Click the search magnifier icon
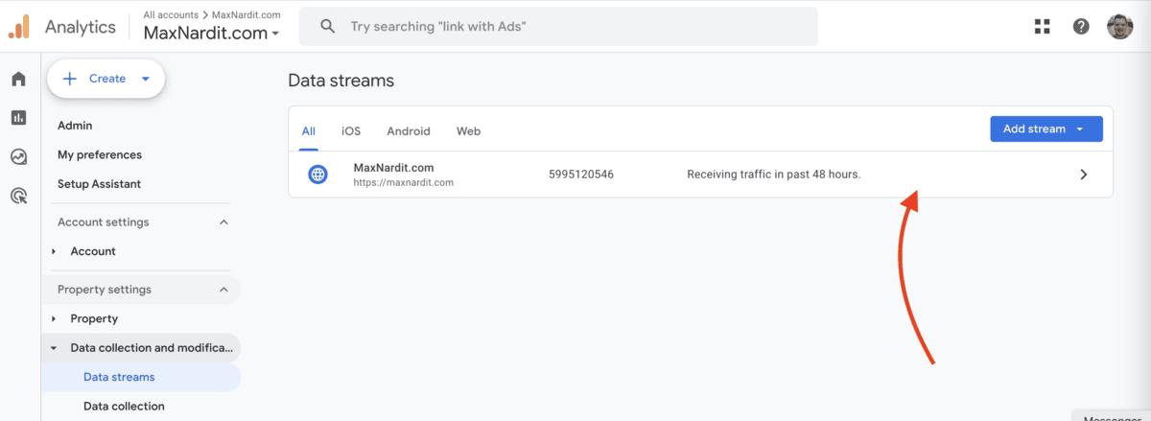 click(x=328, y=27)
